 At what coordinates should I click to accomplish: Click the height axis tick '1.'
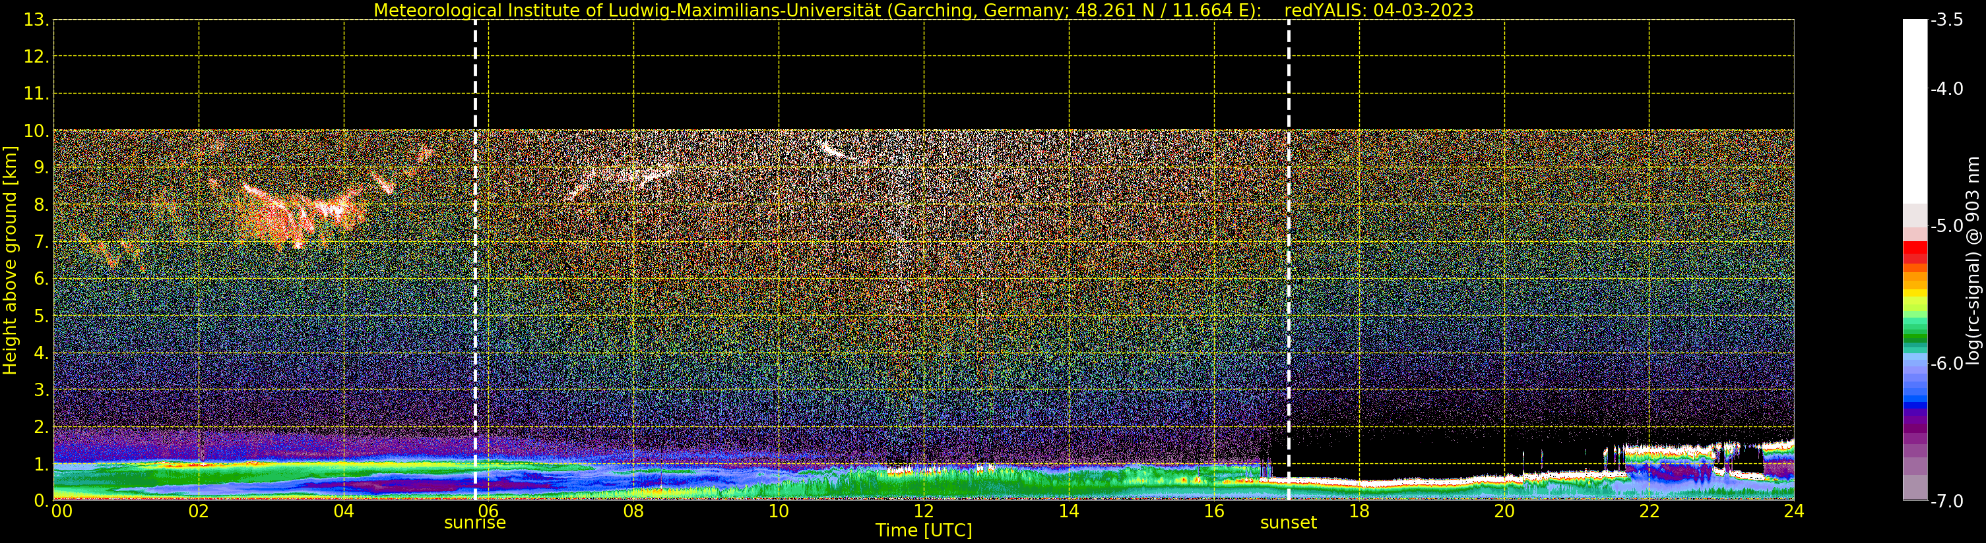[42, 464]
